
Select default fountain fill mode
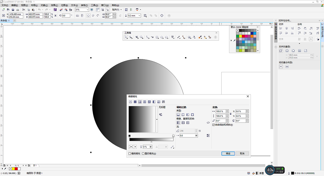178,123
